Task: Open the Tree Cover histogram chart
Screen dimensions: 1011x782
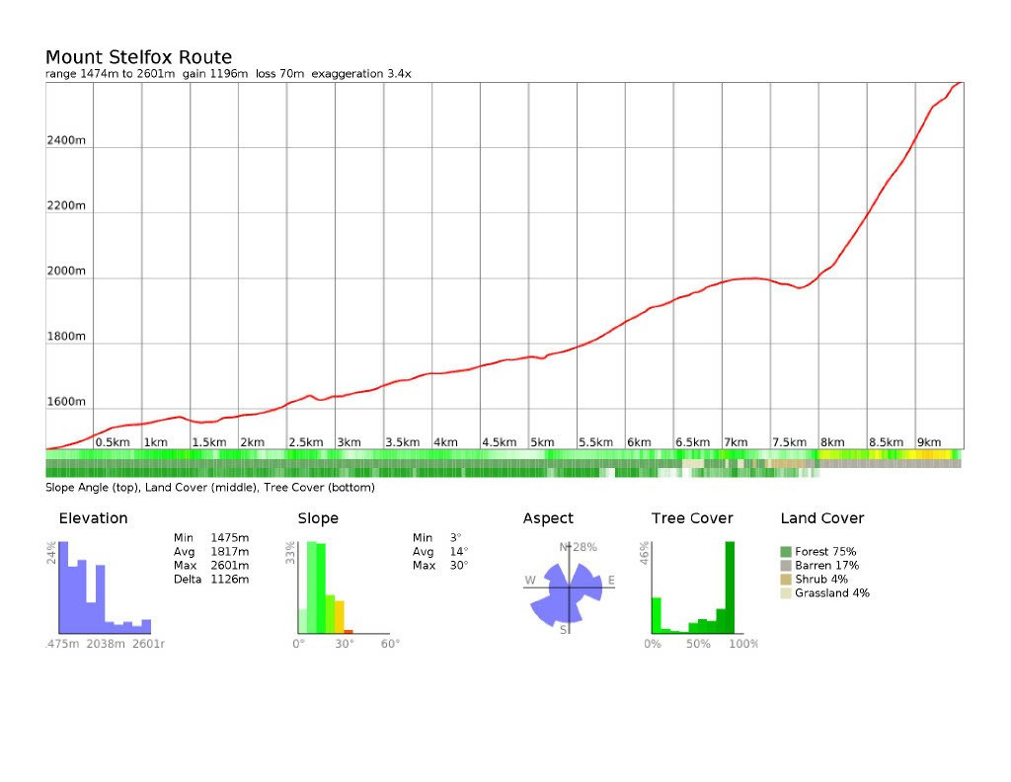Action: [694, 588]
